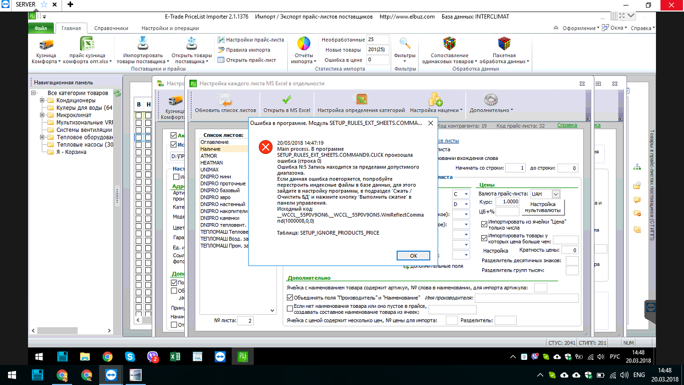Click Пакетная обработка данных cube icon
This screenshot has width=684, height=385.
pos(504,44)
